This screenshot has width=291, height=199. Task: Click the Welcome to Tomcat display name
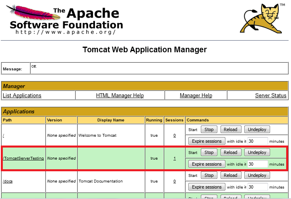point(97,135)
